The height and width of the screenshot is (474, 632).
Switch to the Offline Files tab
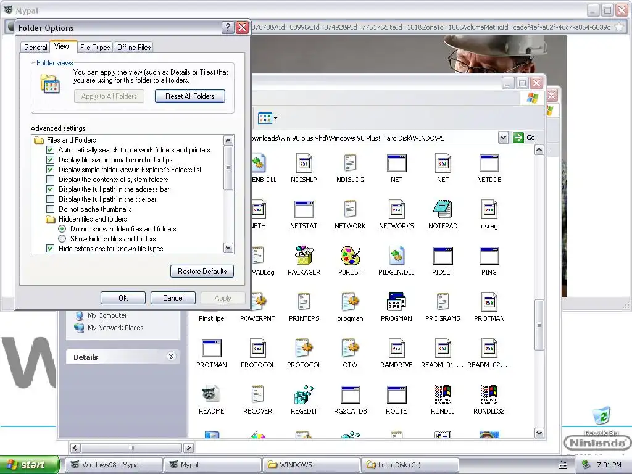(134, 48)
